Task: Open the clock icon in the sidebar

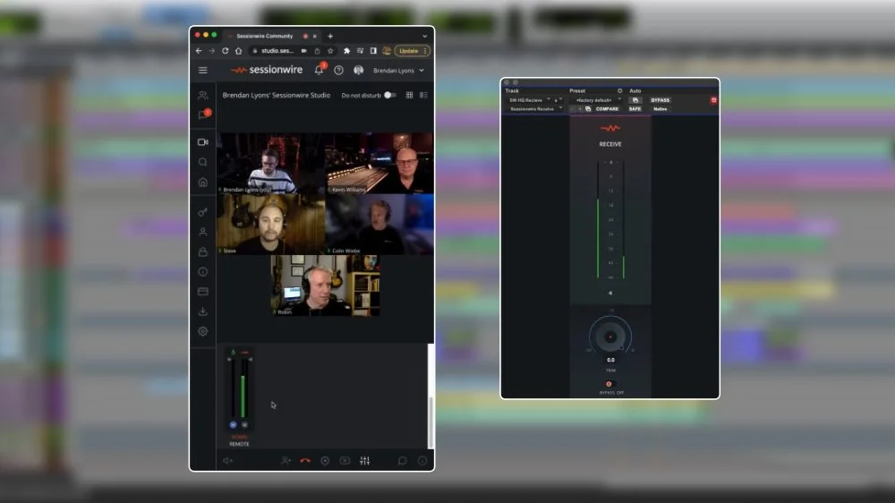Action: 202,272
